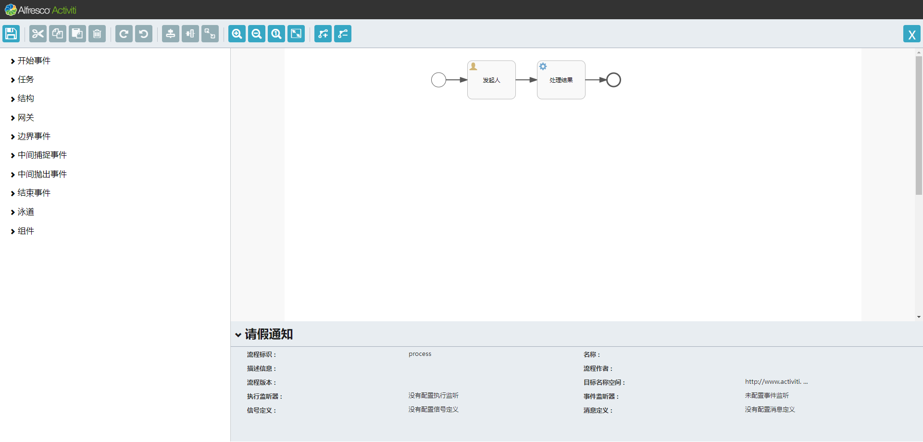Select the 发起人 user task node
This screenshot has height=442, width=923.
click(491, 80)
